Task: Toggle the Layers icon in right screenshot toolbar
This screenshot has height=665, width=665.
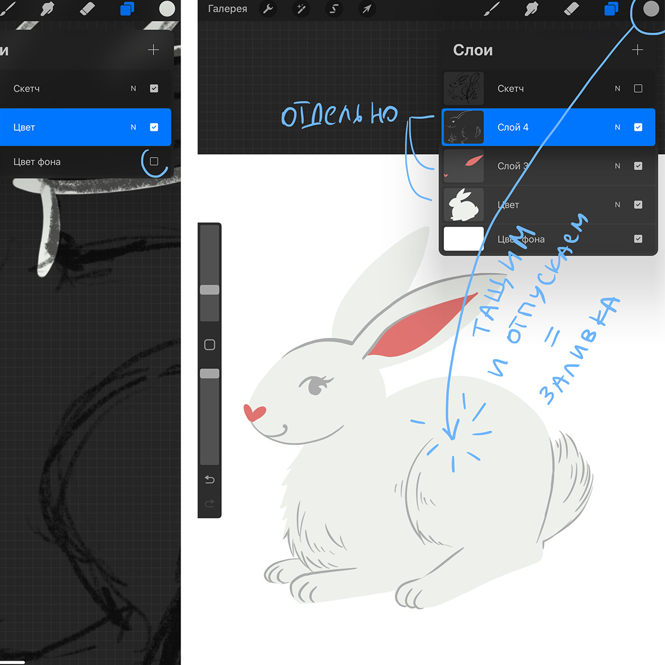Action: pyautogui.click(x=611, y=9)
